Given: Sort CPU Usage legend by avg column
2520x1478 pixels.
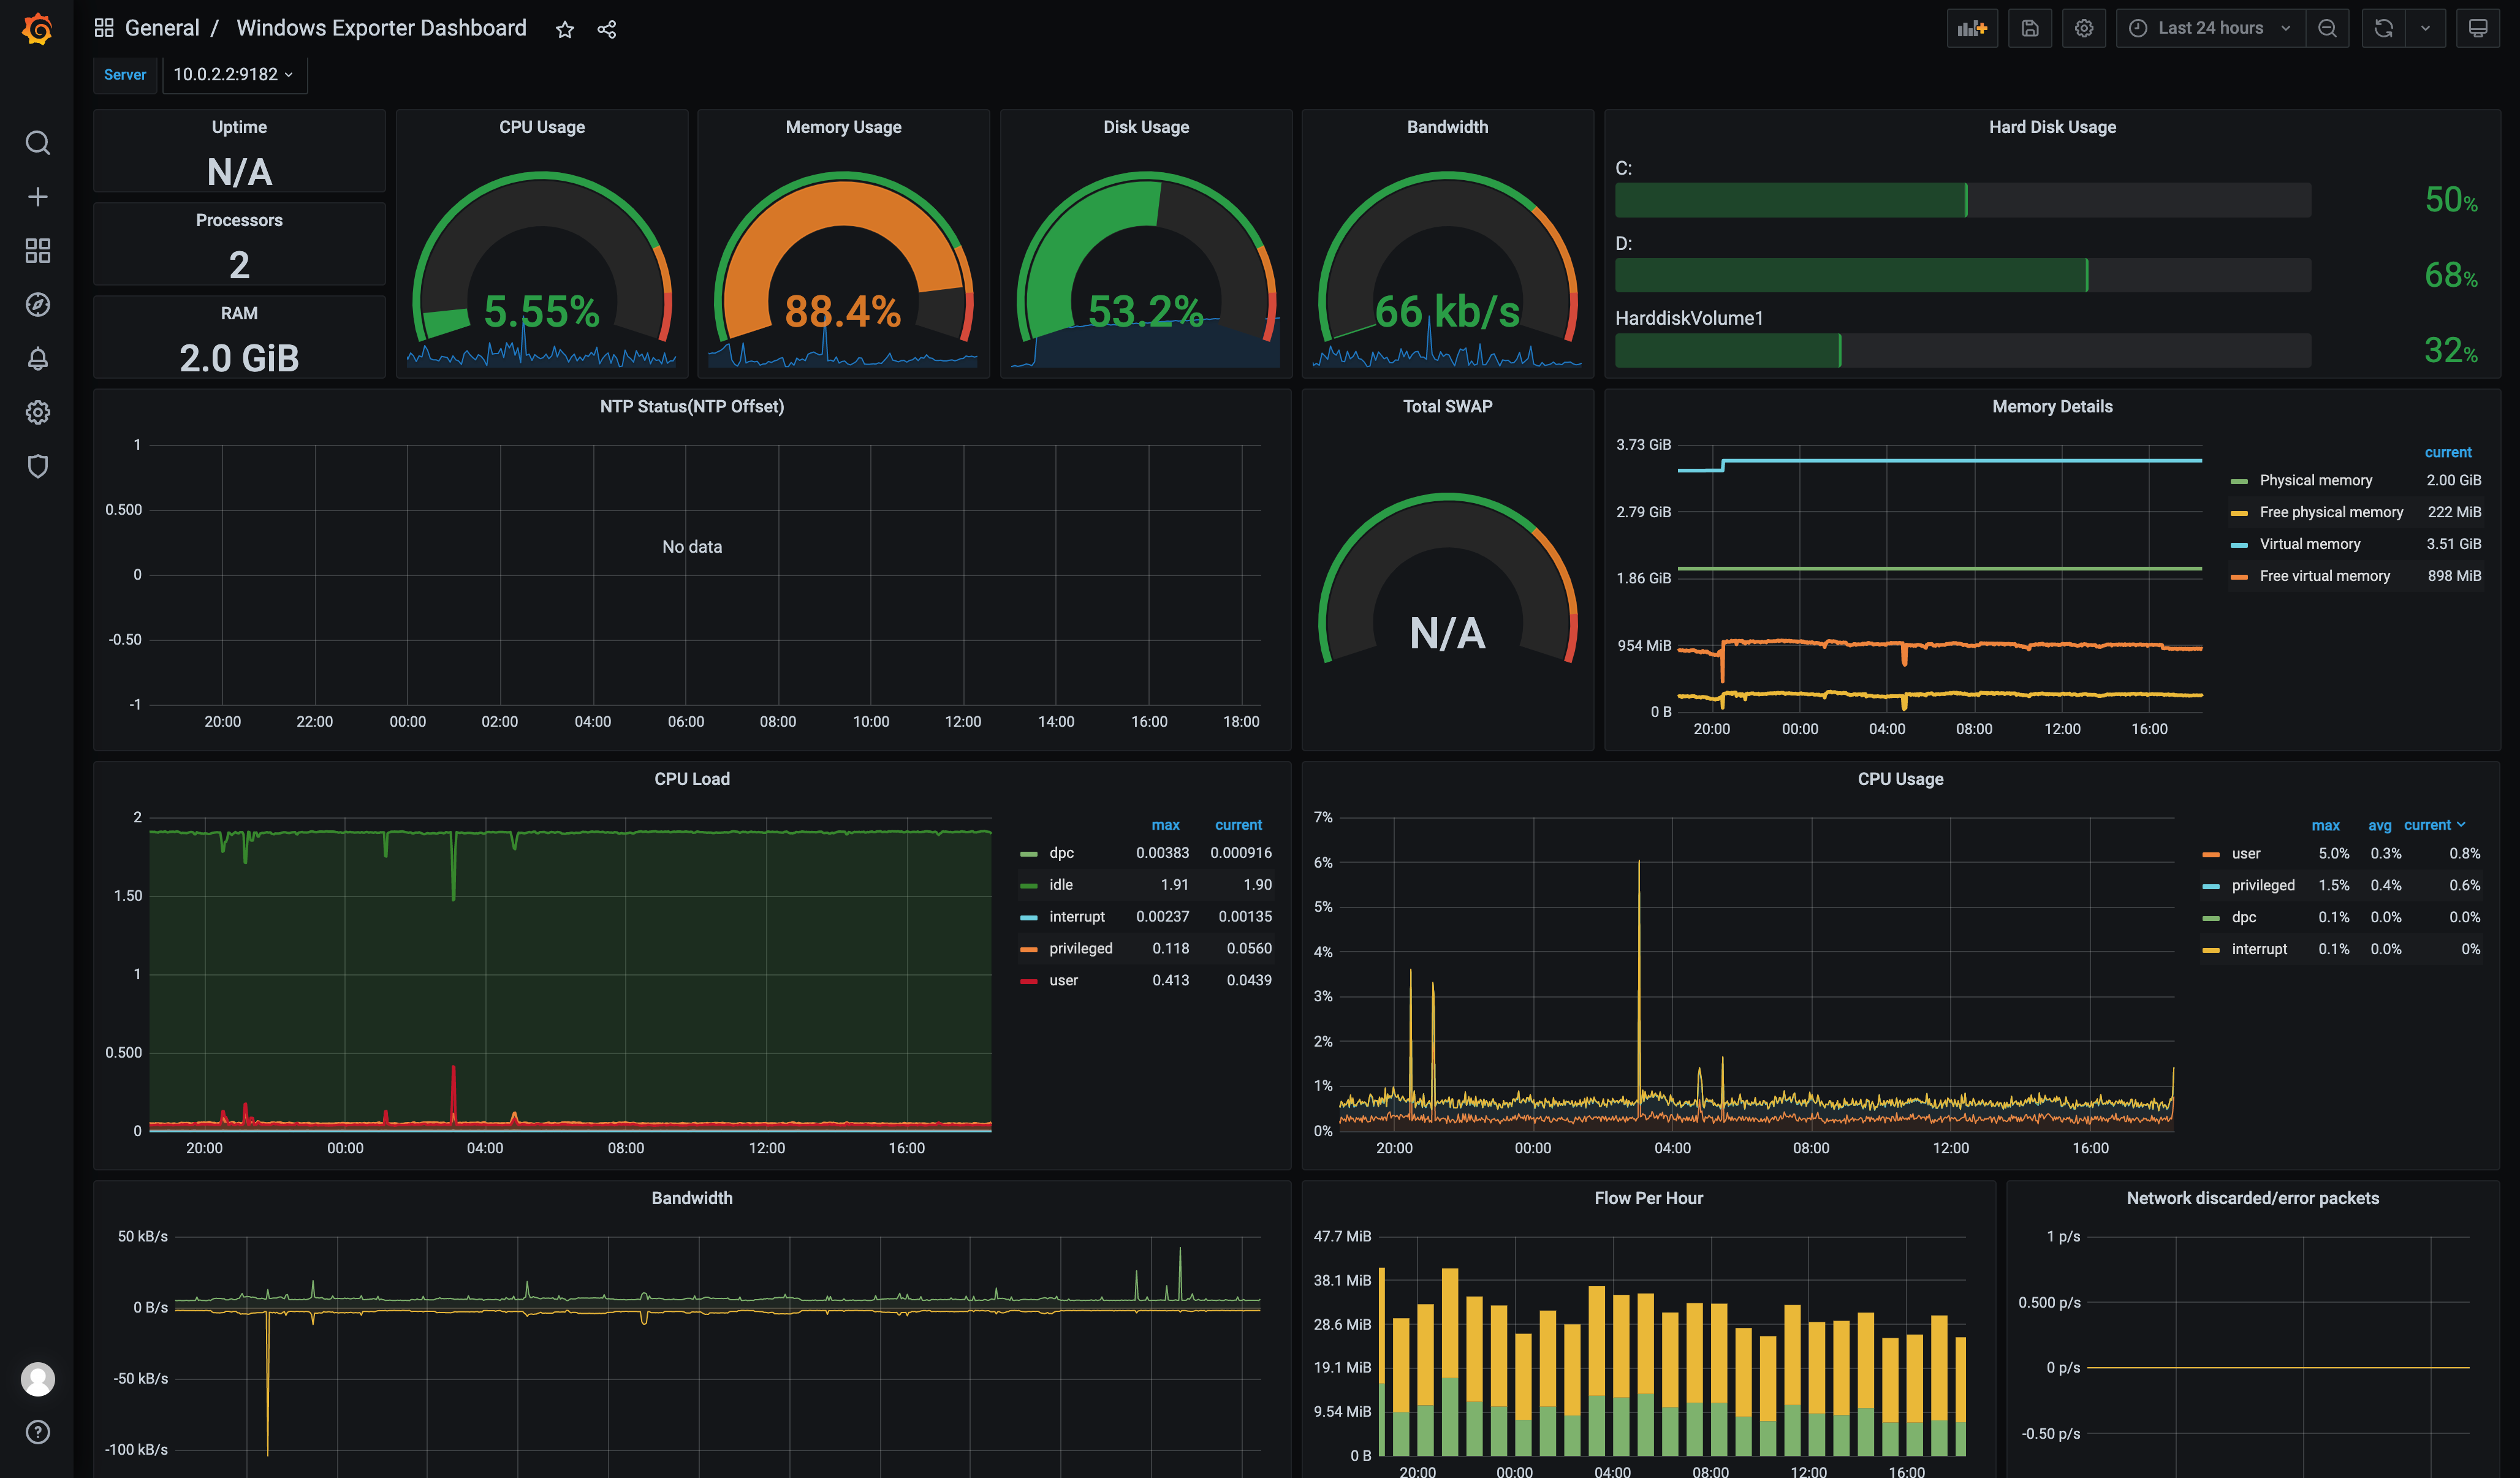Looking at the screenshot, I should tap(2379, 825).
